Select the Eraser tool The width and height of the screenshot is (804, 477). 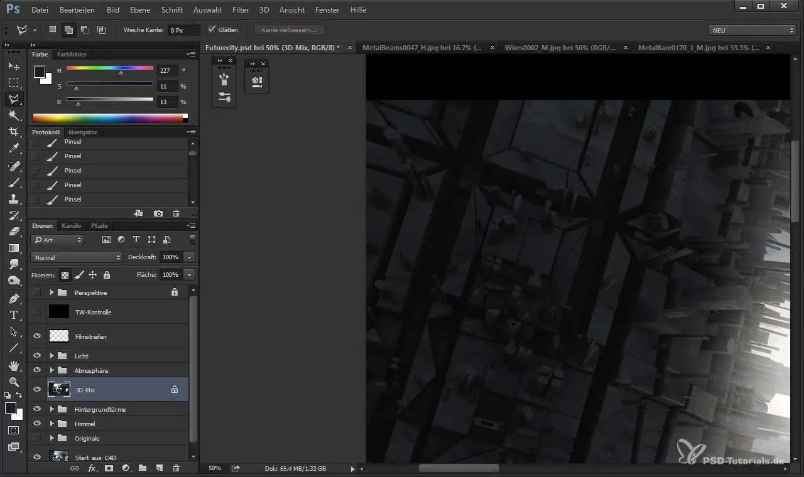(x=14, y=232)
